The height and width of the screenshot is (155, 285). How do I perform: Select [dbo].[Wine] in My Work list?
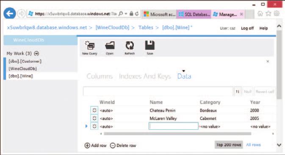[x=21, y=76]
